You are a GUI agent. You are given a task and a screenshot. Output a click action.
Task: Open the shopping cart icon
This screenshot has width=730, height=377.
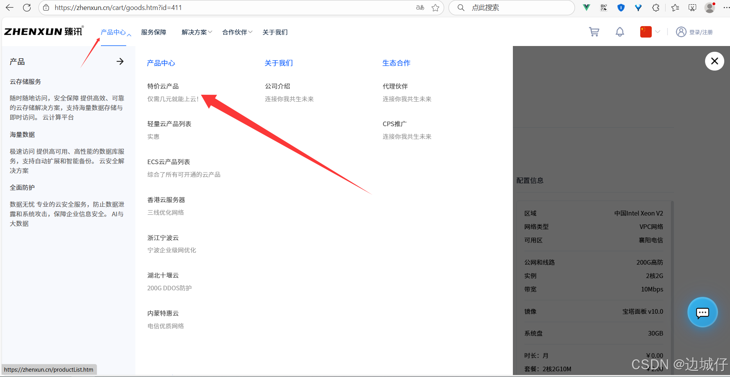(x=594, y=32)
